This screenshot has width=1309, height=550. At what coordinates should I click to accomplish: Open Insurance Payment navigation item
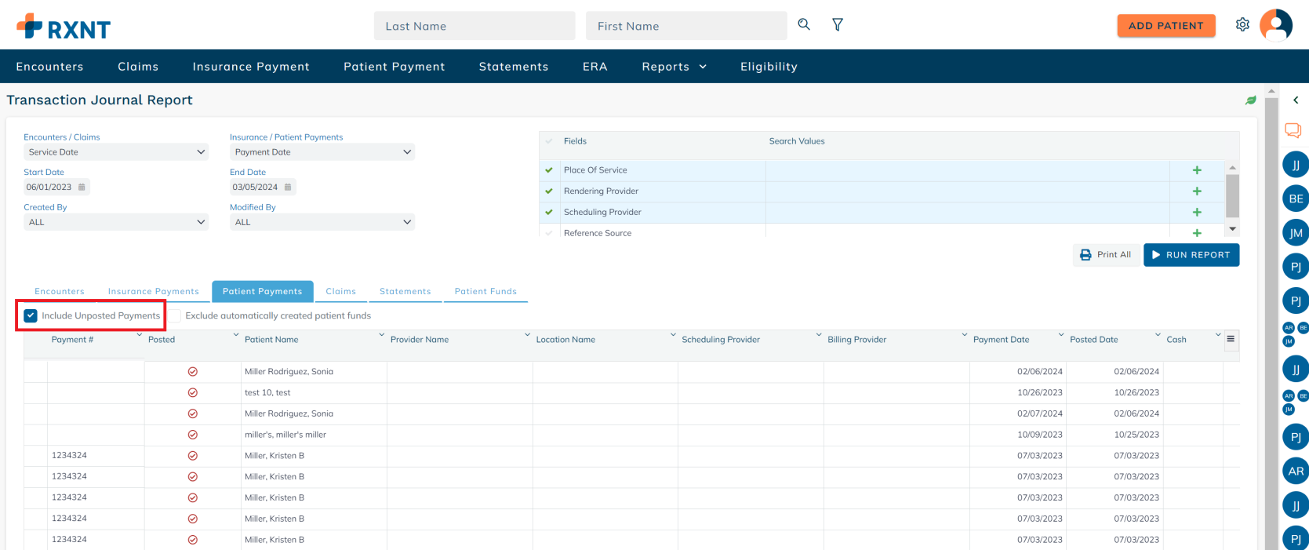(251, 67)
